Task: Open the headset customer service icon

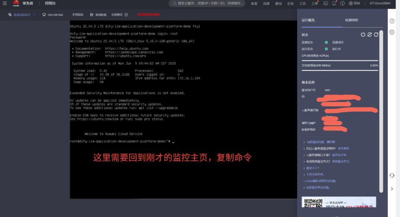Action: (392, 175)
